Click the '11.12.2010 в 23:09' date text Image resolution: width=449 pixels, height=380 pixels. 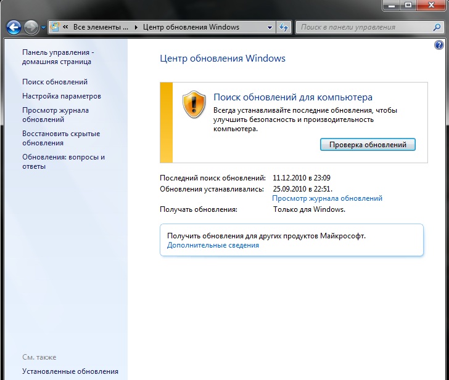[302, 178]
